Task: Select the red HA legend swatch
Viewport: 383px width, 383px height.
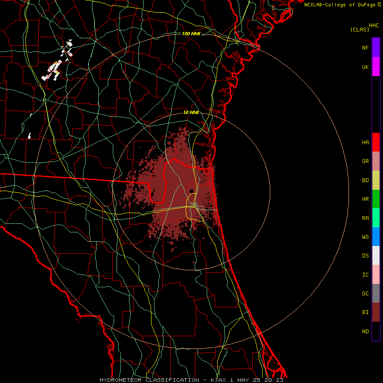Action: [x=376, y=142]
